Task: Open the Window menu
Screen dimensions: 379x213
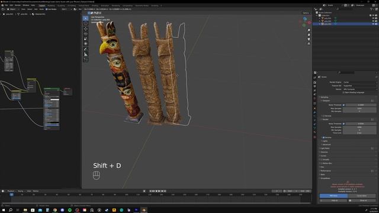Action: pos(25,5)
